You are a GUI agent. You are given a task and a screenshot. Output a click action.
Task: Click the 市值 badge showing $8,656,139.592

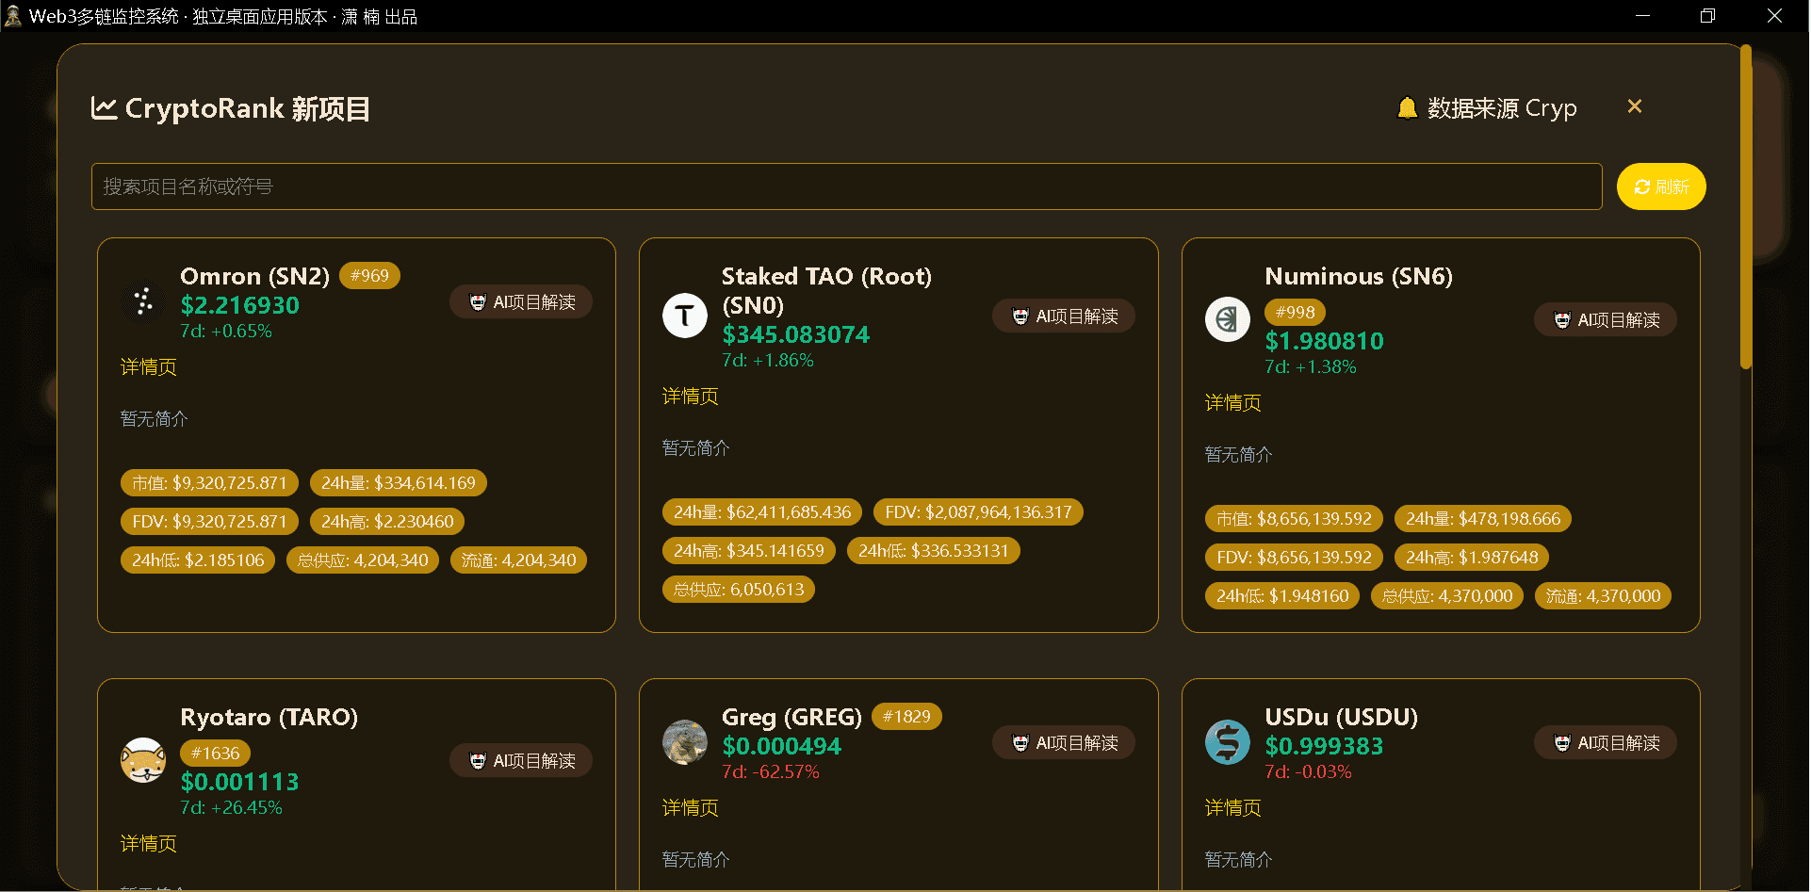pos(1293,518)
